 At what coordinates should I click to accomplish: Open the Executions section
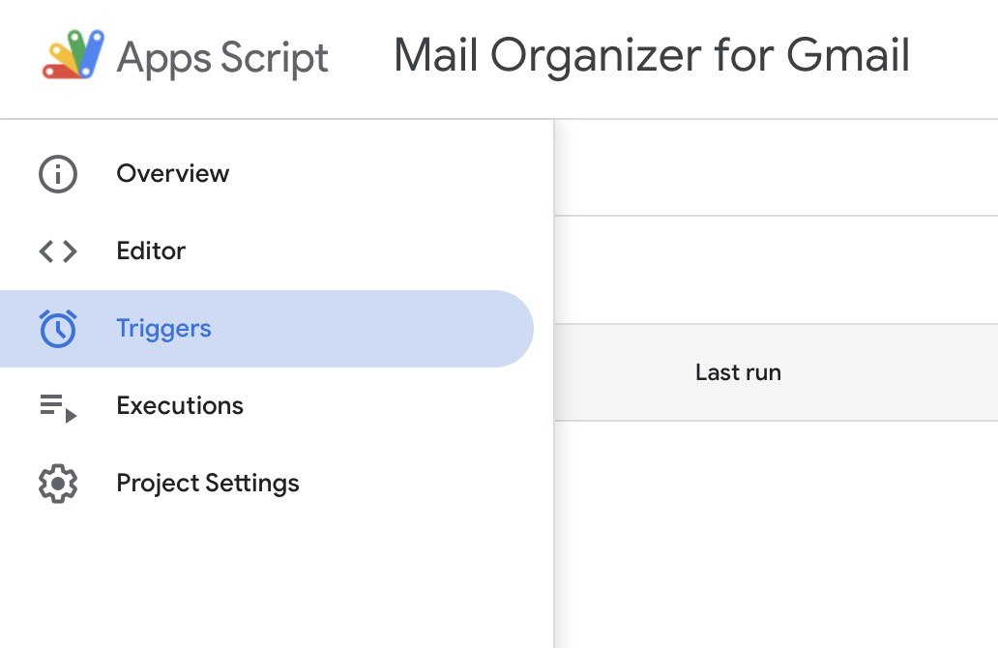tap(267, 406)
